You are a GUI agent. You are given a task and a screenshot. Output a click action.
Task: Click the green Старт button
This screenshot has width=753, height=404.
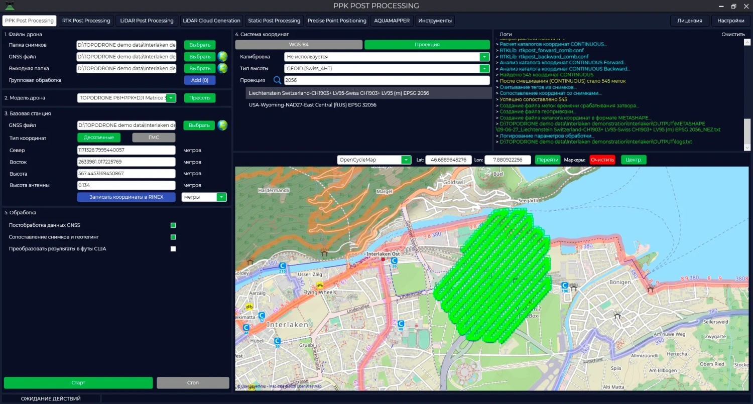coord(78,382)
